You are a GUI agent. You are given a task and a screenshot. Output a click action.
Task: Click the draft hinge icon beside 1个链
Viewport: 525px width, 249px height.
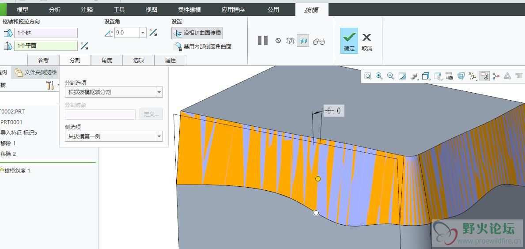(x=8, y=33)
